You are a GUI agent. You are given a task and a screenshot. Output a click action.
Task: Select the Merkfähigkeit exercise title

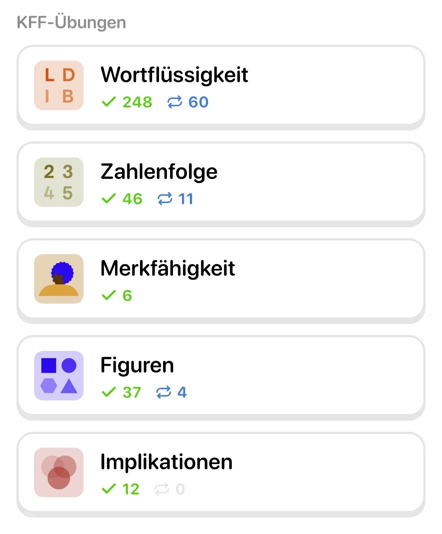(167, 268)
